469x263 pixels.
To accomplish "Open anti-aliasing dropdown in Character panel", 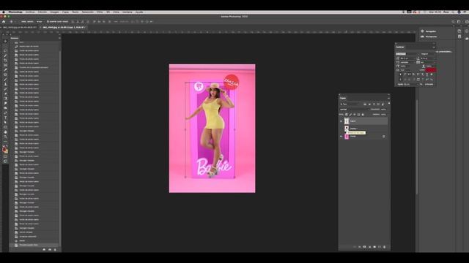I will tap(429, 85).
